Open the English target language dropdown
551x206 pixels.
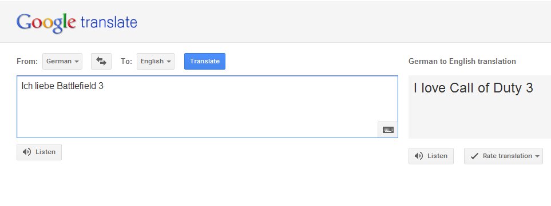coord(155,61)
